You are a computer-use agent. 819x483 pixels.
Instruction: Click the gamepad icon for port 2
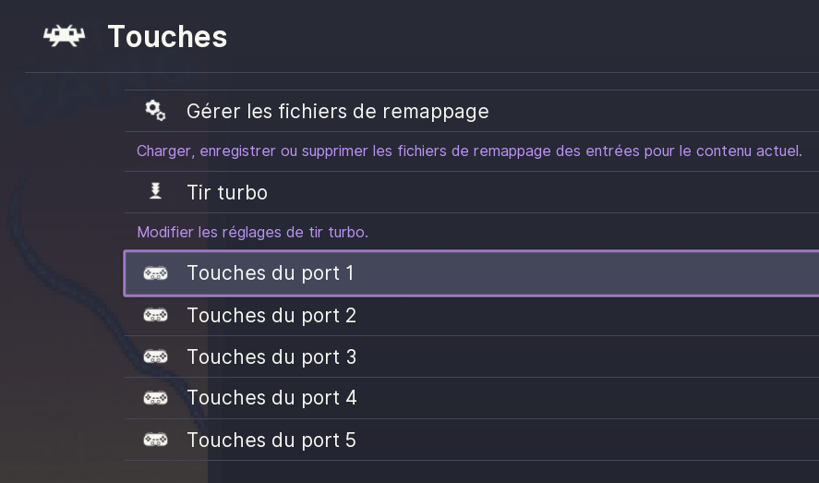point(155,316)
